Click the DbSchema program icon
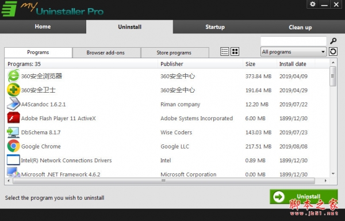The width and height of the screenshot is (345, 221). tap(13, 132)
